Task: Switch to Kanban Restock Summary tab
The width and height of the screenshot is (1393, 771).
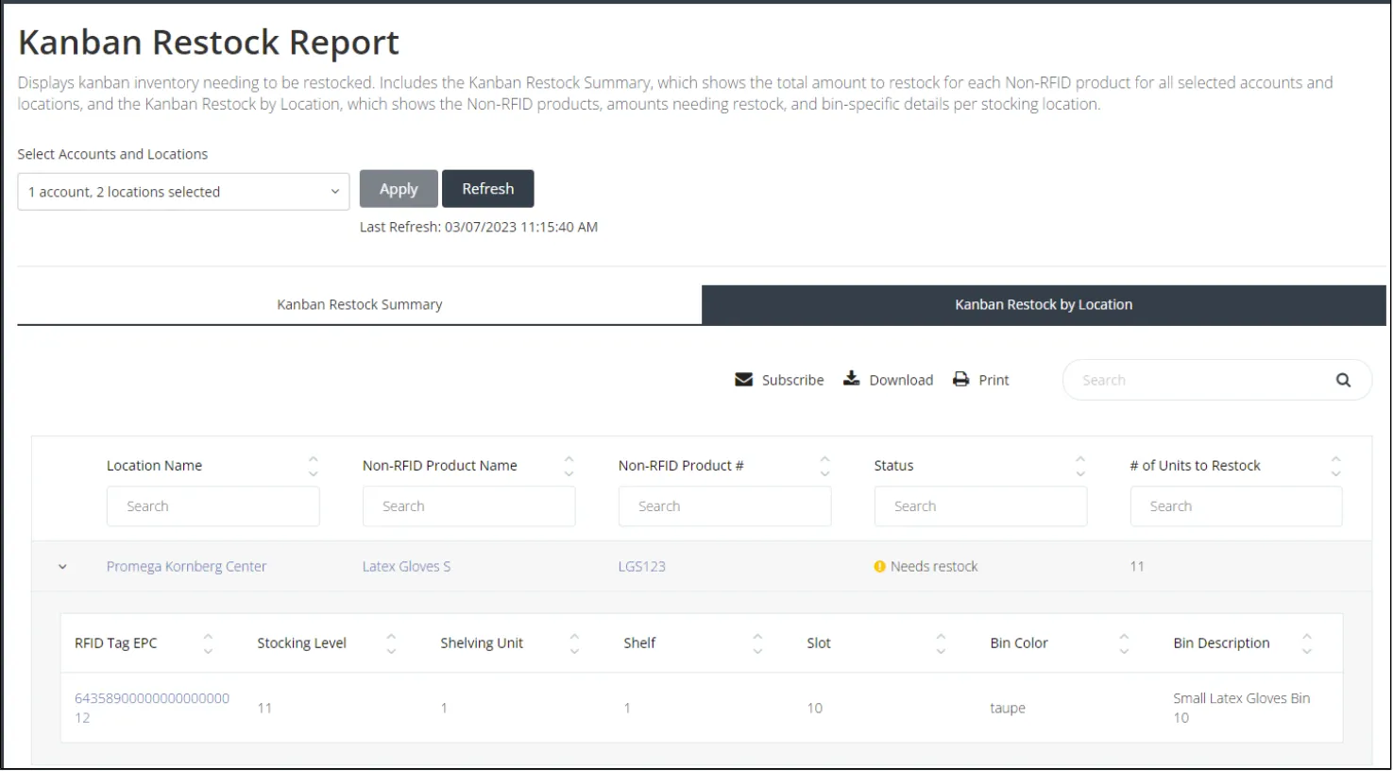Action: [359, 304]
